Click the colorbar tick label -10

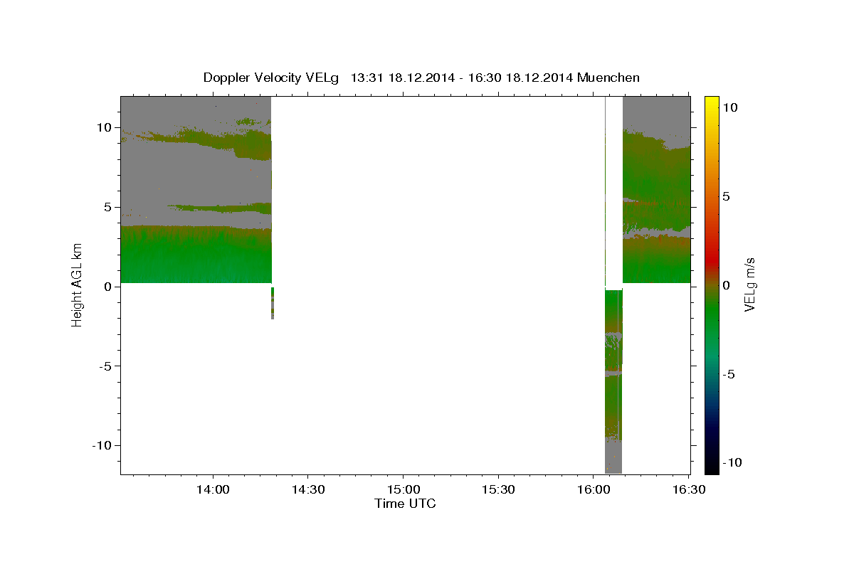[731, 463]
